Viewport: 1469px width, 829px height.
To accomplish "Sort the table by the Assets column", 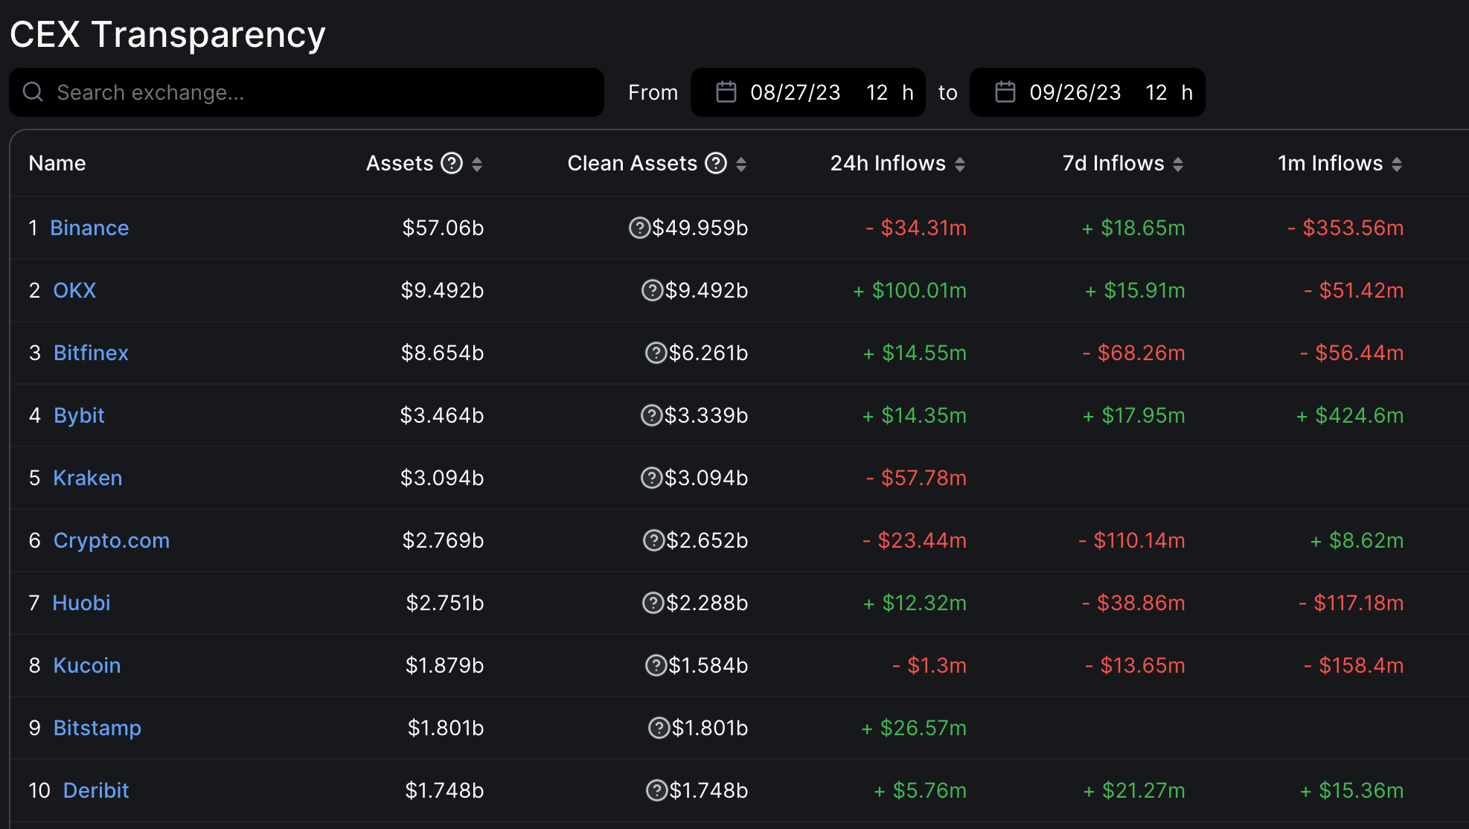I will tap(477, 164).
